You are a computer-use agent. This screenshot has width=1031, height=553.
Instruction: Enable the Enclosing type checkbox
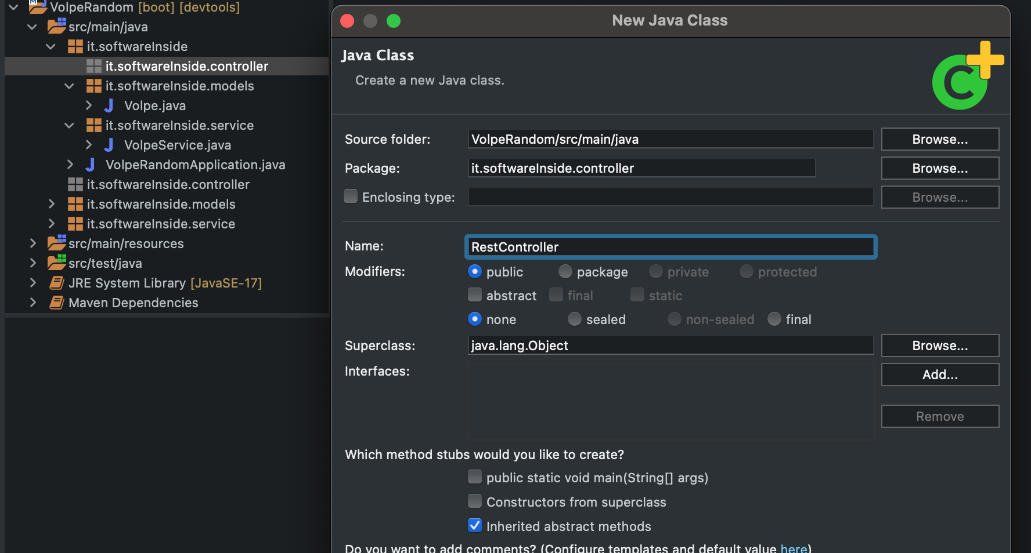click(351, 197)
